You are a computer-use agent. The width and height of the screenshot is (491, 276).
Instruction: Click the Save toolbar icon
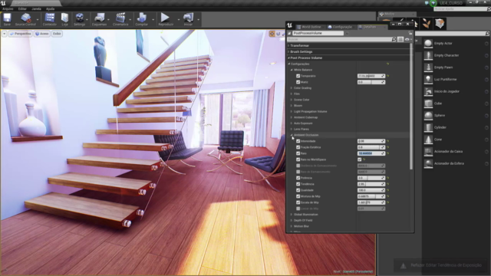coord(7,19)
